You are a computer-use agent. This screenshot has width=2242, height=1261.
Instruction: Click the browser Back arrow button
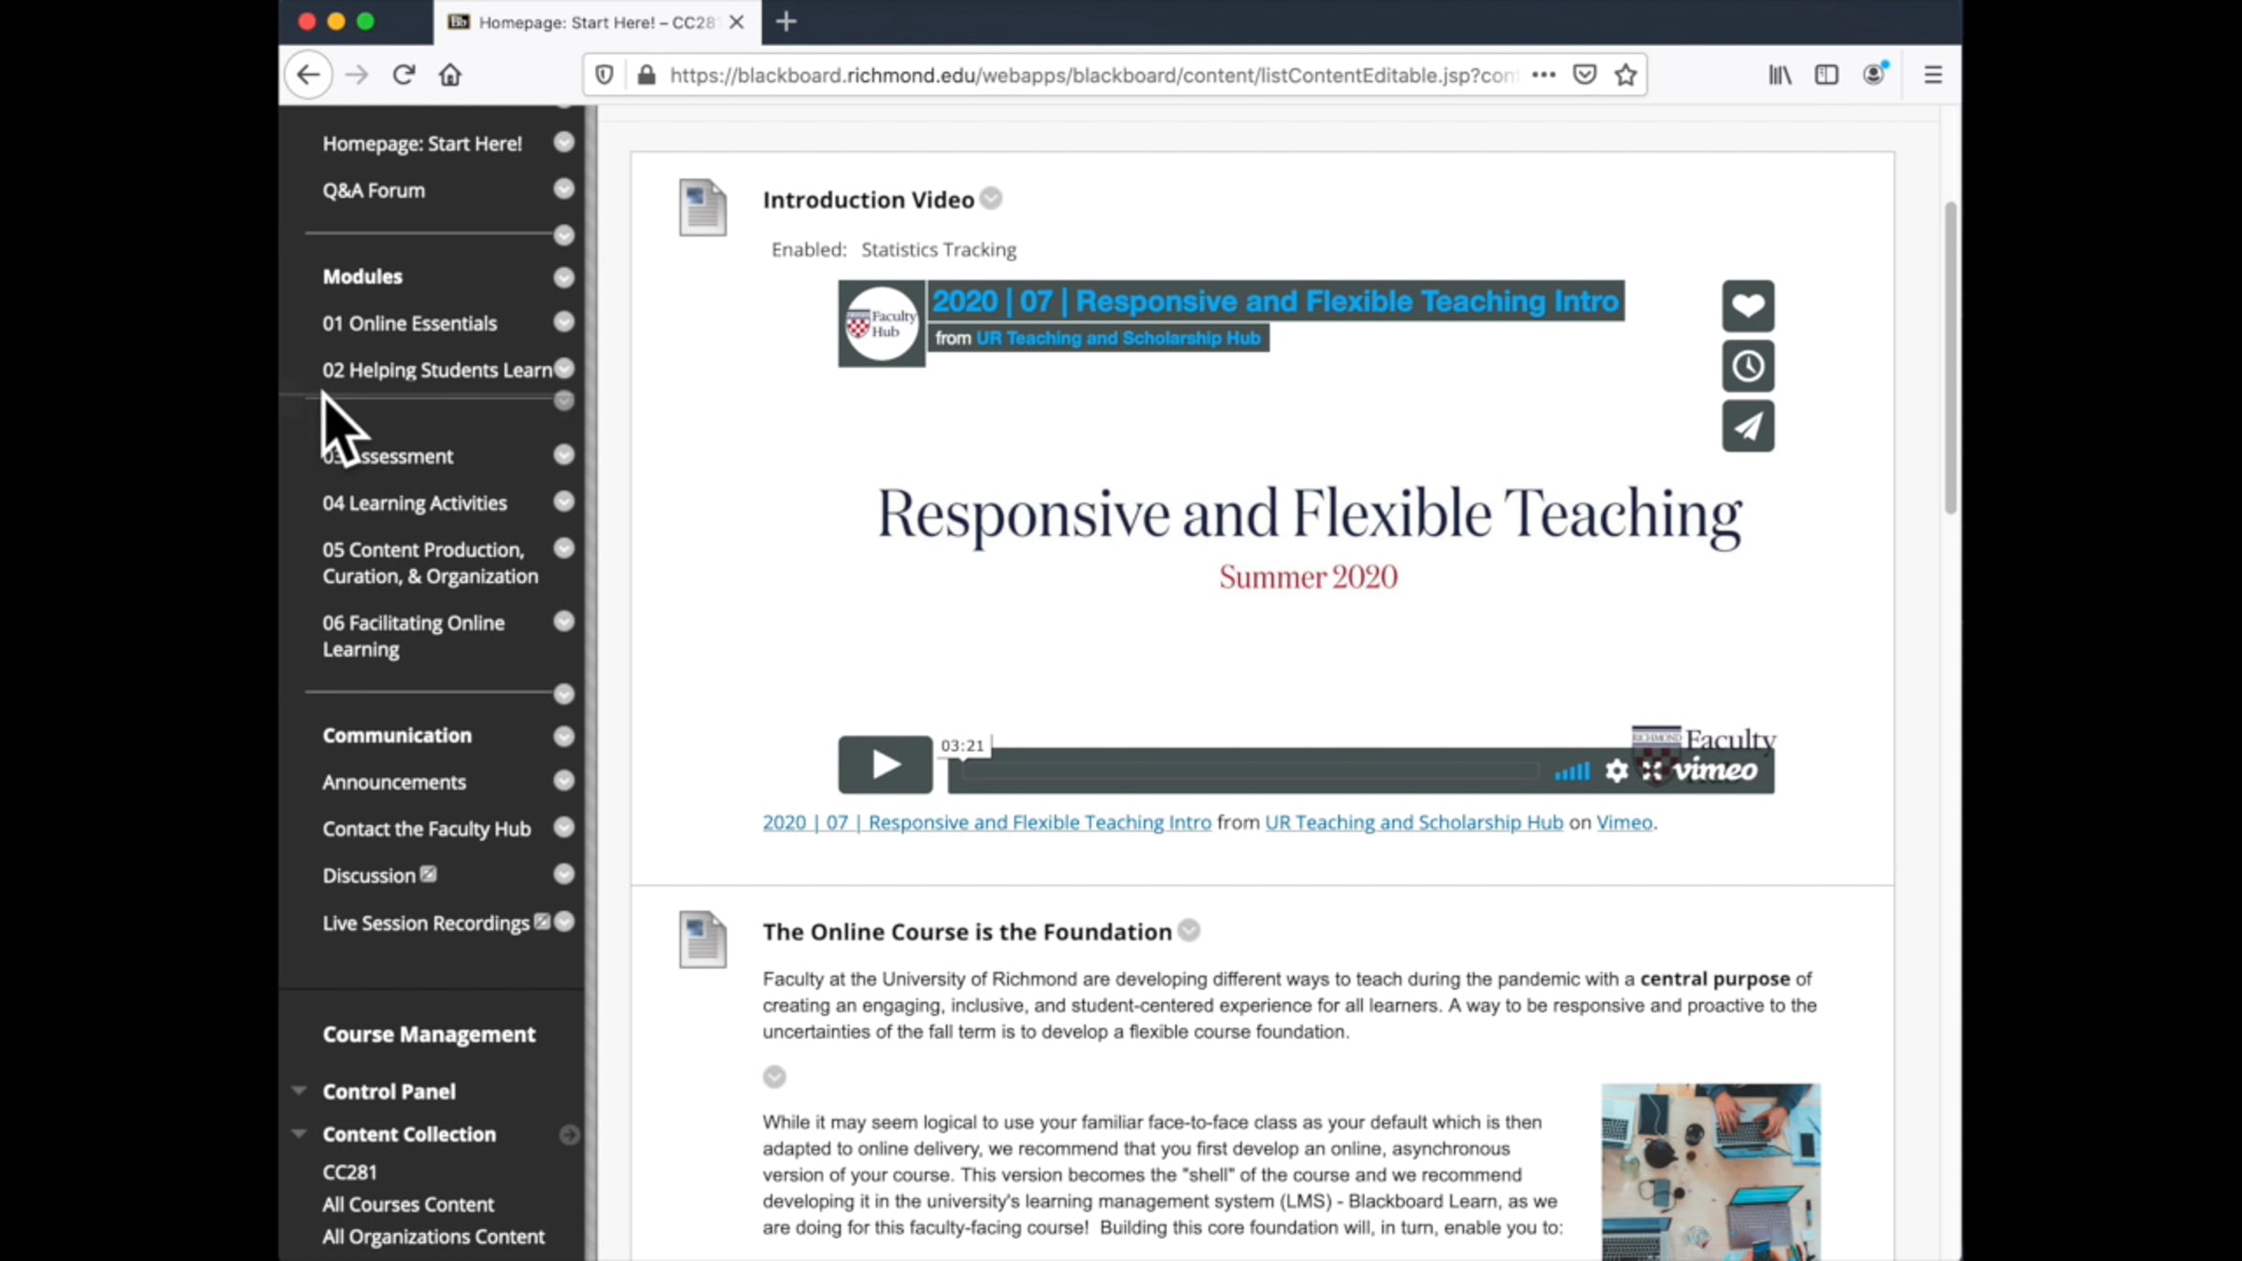click(308, 75)
